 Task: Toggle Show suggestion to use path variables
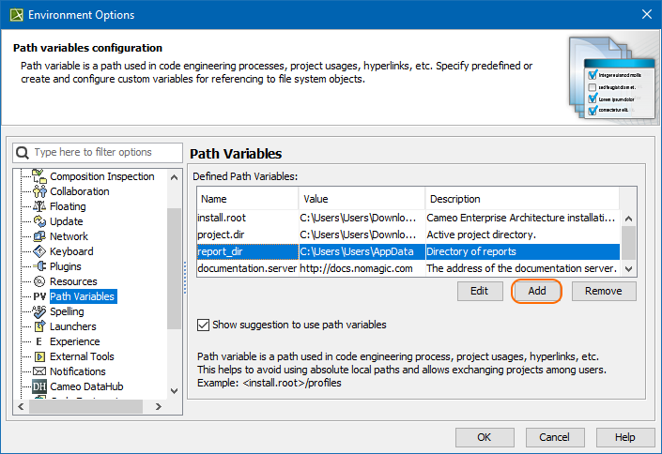point(204,325)
